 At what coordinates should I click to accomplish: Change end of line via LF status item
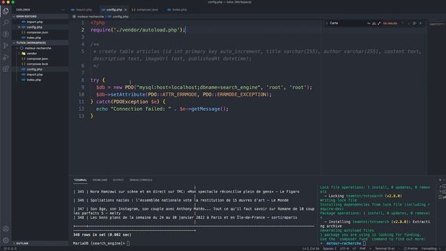coord(354,248)
